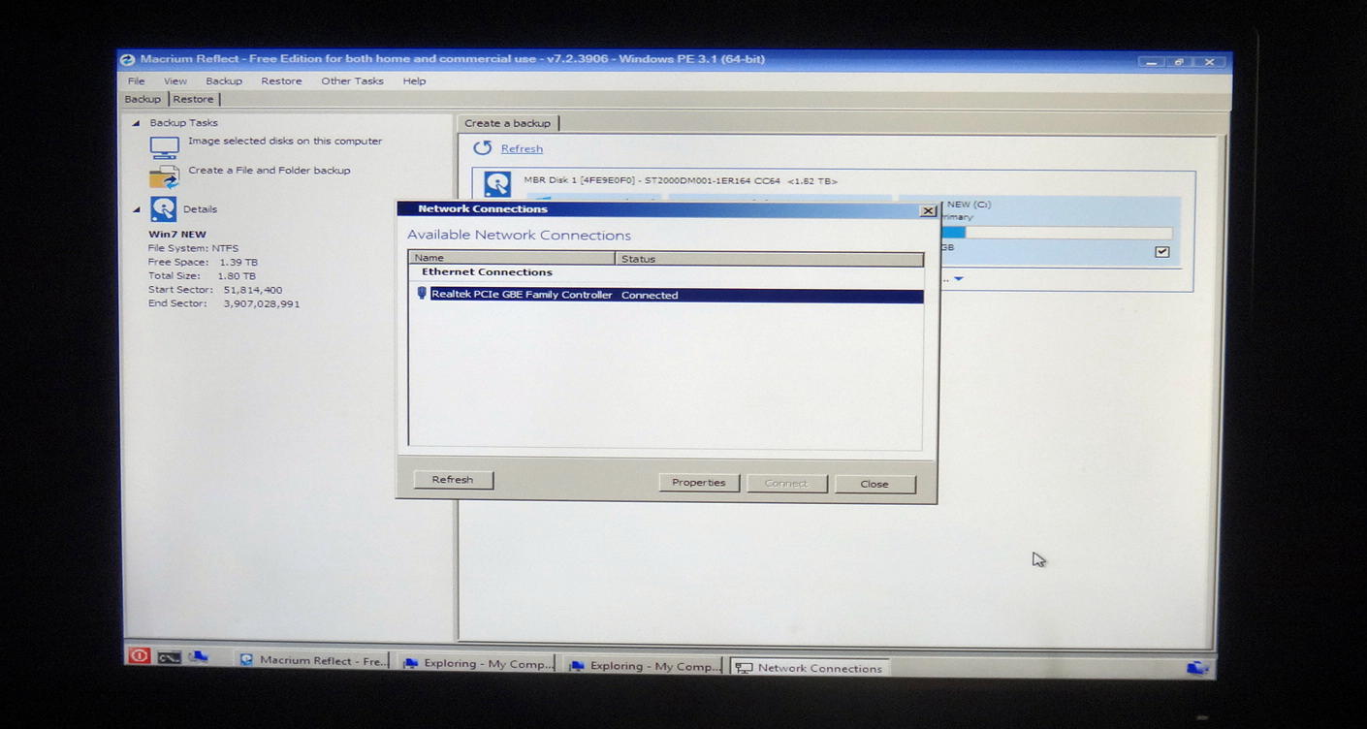Click the Refresh link in backup pane

(x=522, y=149)
